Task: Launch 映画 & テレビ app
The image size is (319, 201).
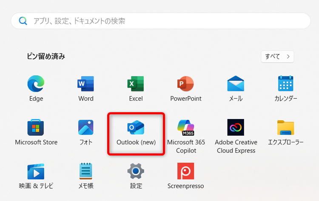Action: coord(36,171)
